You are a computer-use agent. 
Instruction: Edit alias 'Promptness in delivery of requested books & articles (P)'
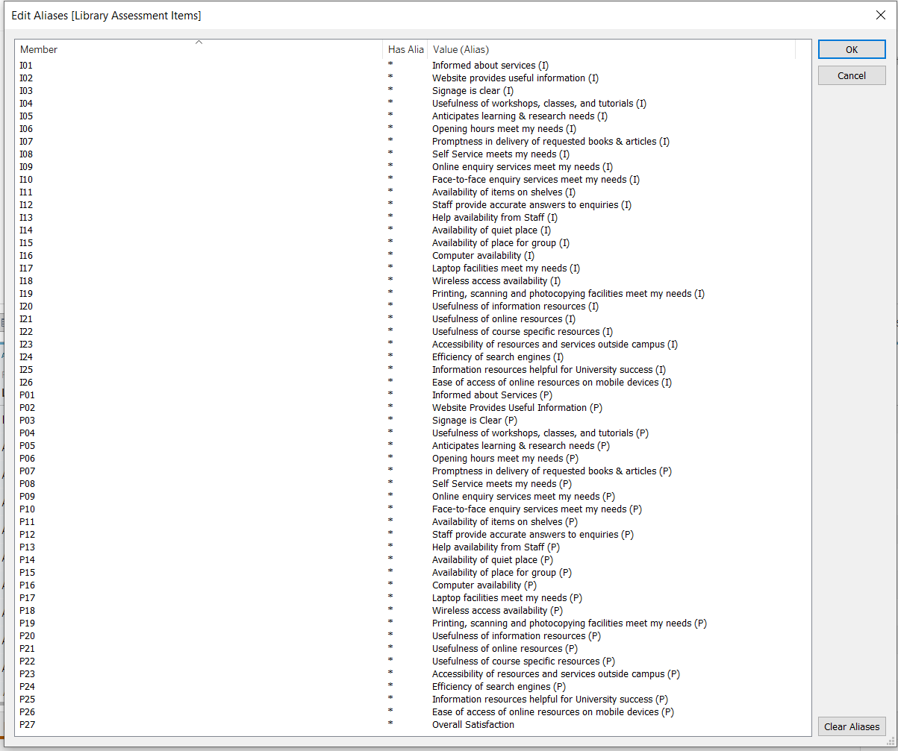pyautogui.click(x=552, y=471)
